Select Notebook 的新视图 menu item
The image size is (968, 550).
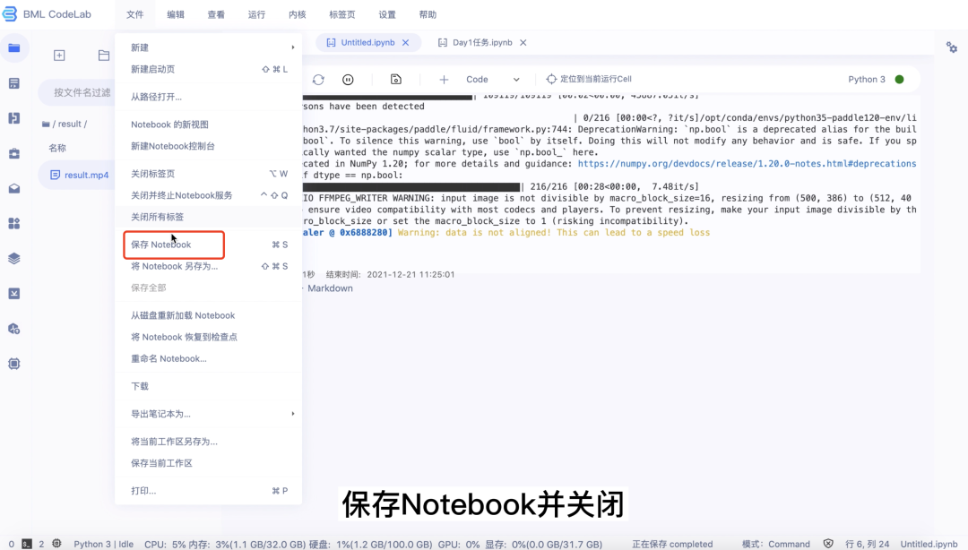(x=208, y=125)
